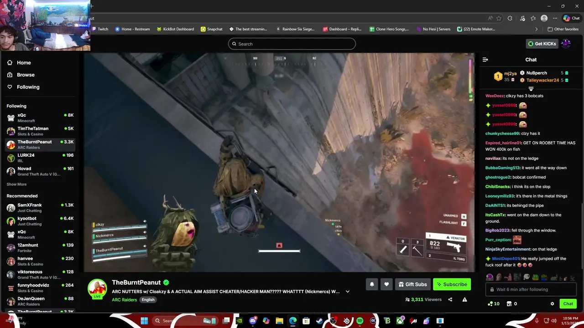Open xQc Minecraft channel in Following

point(40,118)
